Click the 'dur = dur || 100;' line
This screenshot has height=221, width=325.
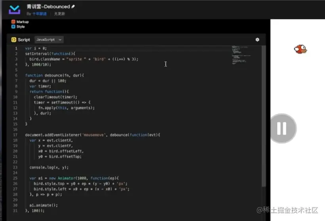(48, 81)
